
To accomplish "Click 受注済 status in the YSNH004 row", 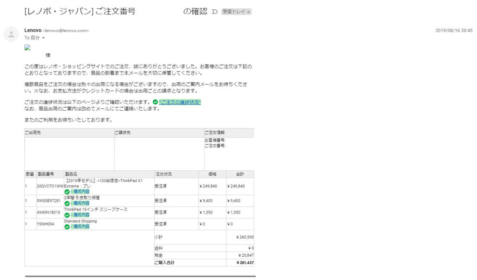I will [x=160, y=224].
